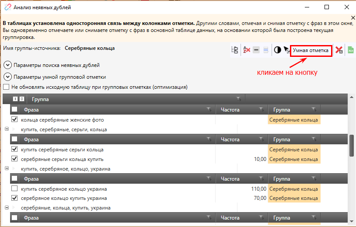Click the A-Z sort reset icon
This screenshot has width=356, height=227.
tap(247, 50)
